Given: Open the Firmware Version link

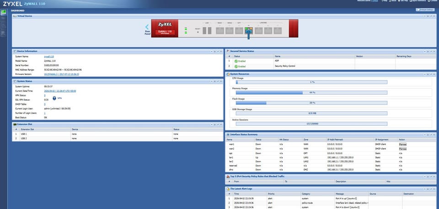Looking at the screenshot, I should pyautogui.click(x=62, y=74).
